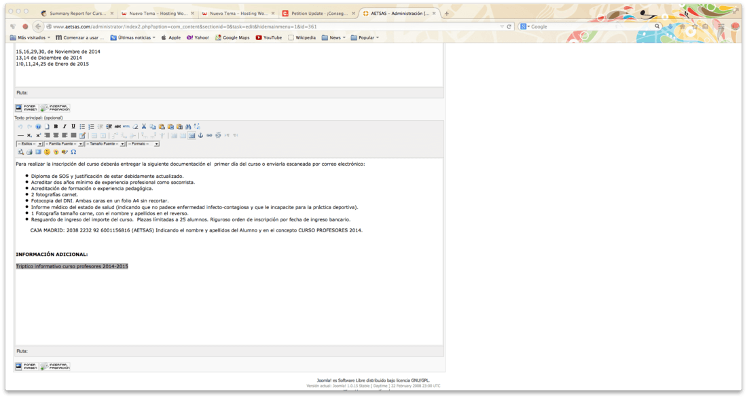Open the browser hamburger menu
This screenshot has width=747, height=398.
[x=721, y=26]
